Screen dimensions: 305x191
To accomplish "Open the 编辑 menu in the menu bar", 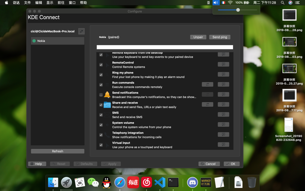I will pos(39,3).
